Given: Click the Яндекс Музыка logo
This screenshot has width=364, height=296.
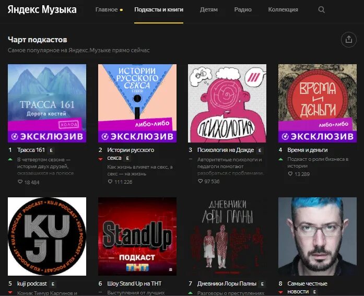Looking at the screenshot, I should click(x=42, y=9).
